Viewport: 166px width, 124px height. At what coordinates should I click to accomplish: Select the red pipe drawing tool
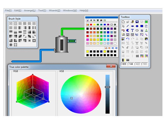click(x=123, y=30)
